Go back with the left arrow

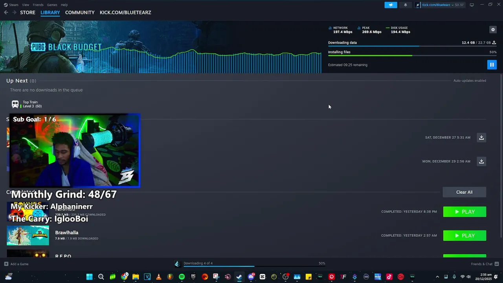tap(6, 12)
